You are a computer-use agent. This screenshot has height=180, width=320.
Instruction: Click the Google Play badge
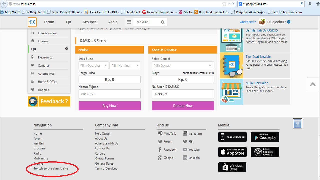(265, 137)
